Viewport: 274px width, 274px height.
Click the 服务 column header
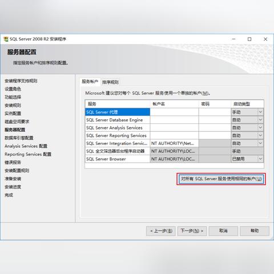(118, 104)
